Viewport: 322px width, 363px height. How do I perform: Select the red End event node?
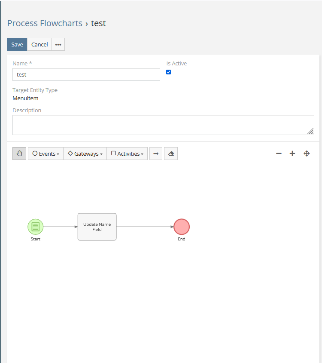pyautogui.click(x=182, y=227)
